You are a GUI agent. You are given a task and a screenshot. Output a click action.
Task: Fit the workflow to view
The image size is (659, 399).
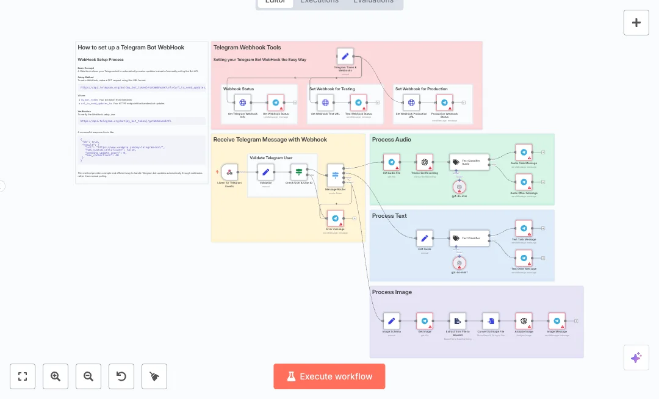click(x=23, y=376)
